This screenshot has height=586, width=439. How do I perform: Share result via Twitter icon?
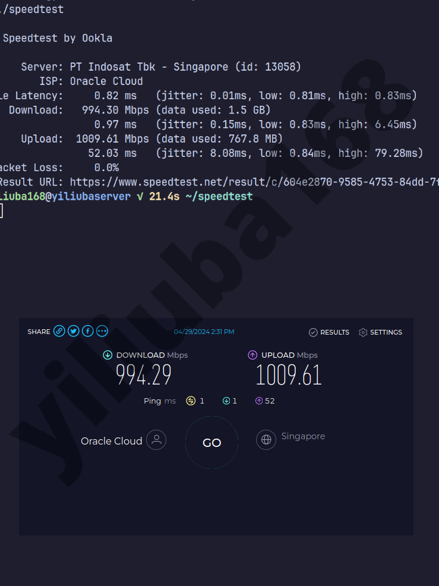pos(73,332)
